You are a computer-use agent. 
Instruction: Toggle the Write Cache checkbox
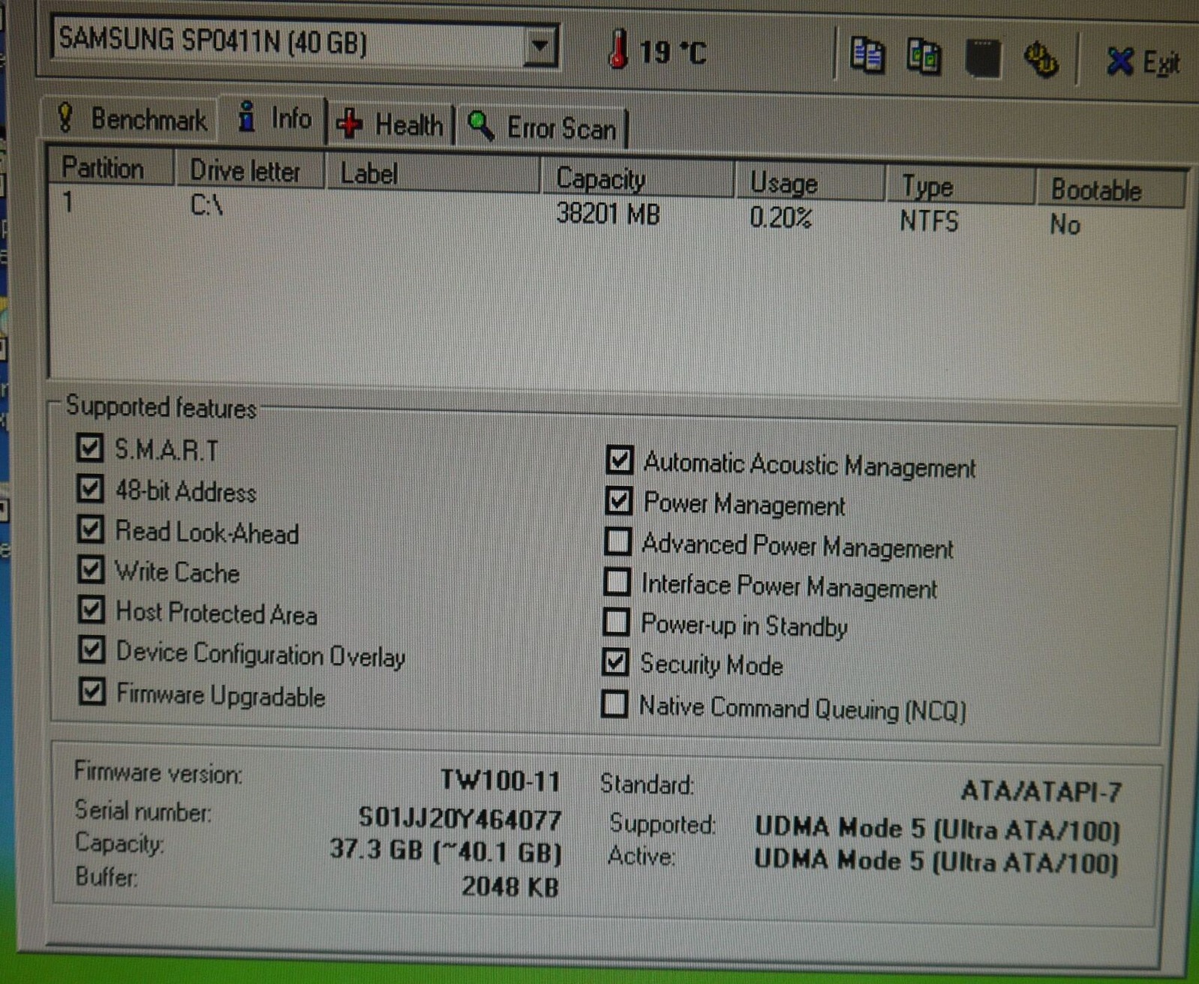91,569
